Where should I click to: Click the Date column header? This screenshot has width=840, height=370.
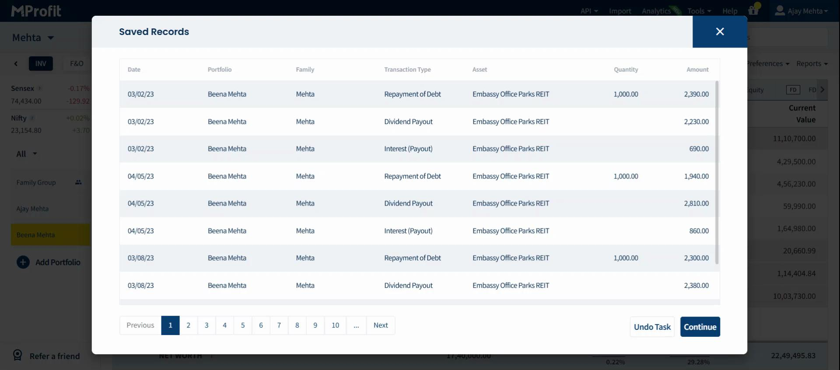pos(134,70)
